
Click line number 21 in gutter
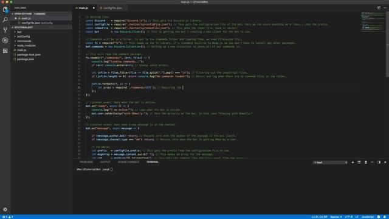pos(79,88)
